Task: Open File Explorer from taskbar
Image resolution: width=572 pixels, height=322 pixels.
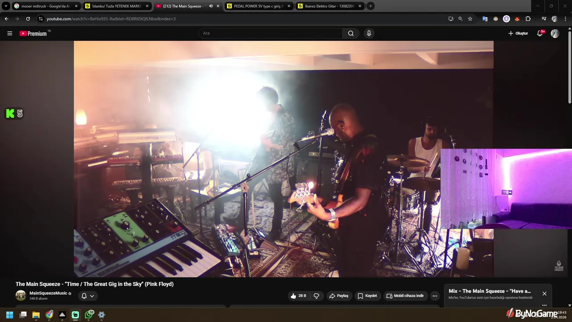Action: 36,315
